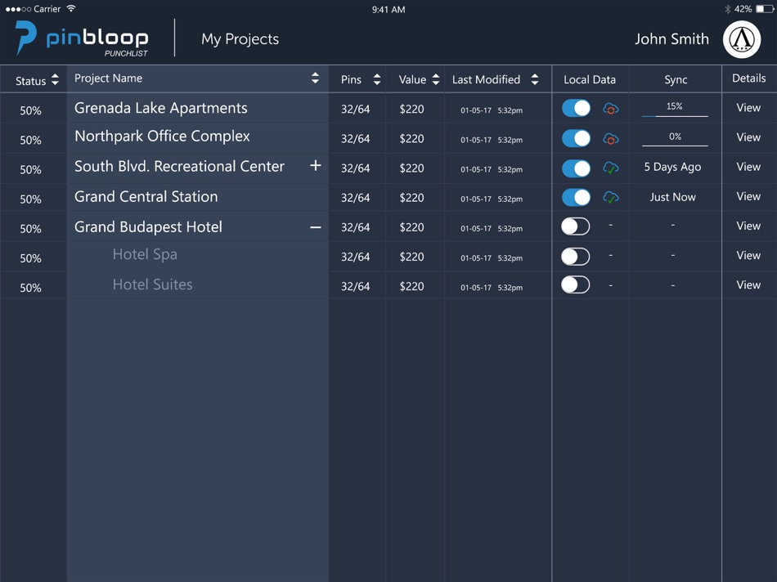Click the Sync column header

(x=676, y=80)
